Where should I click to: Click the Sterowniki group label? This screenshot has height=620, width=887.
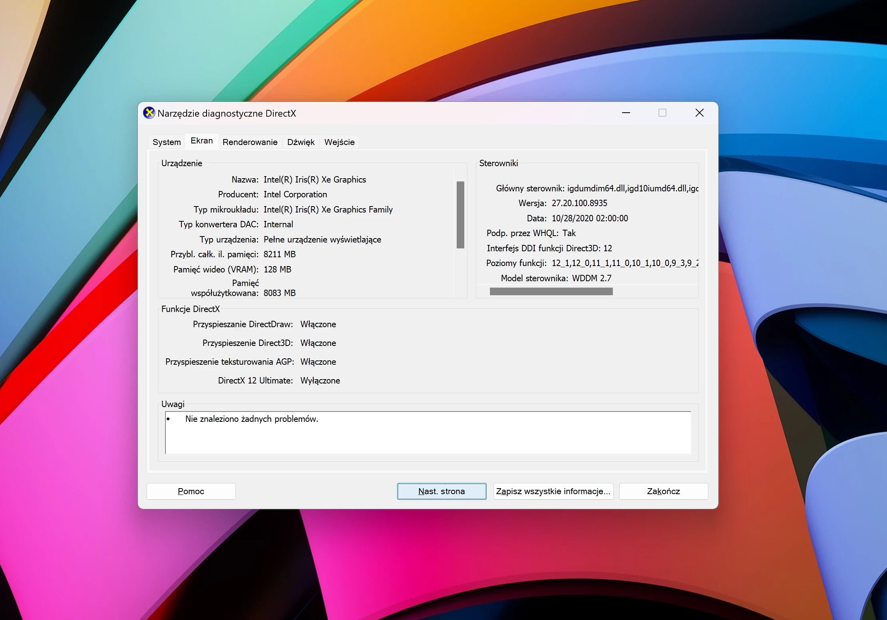[499, 163]
